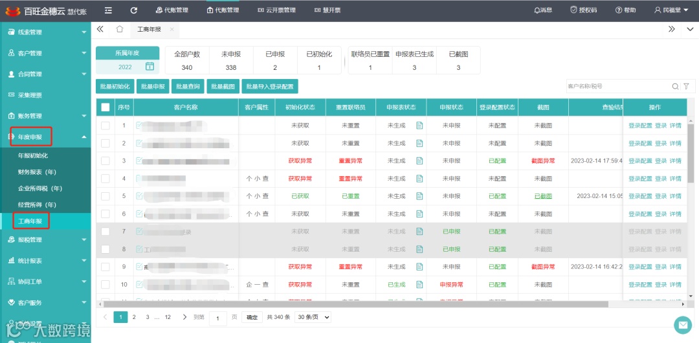Open the 申报表 document icon in row 3
The height and width of the screenshot is (343, 699).
(x=419, y=161)
